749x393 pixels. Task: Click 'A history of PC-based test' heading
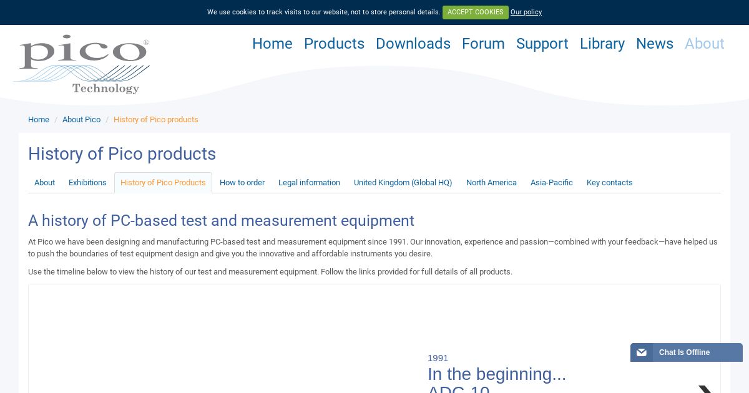(221, 221)
